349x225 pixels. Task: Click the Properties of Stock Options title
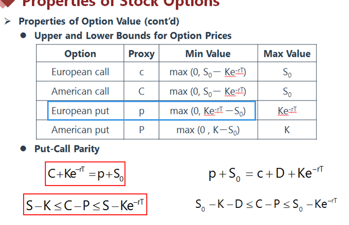click(121, 3)
